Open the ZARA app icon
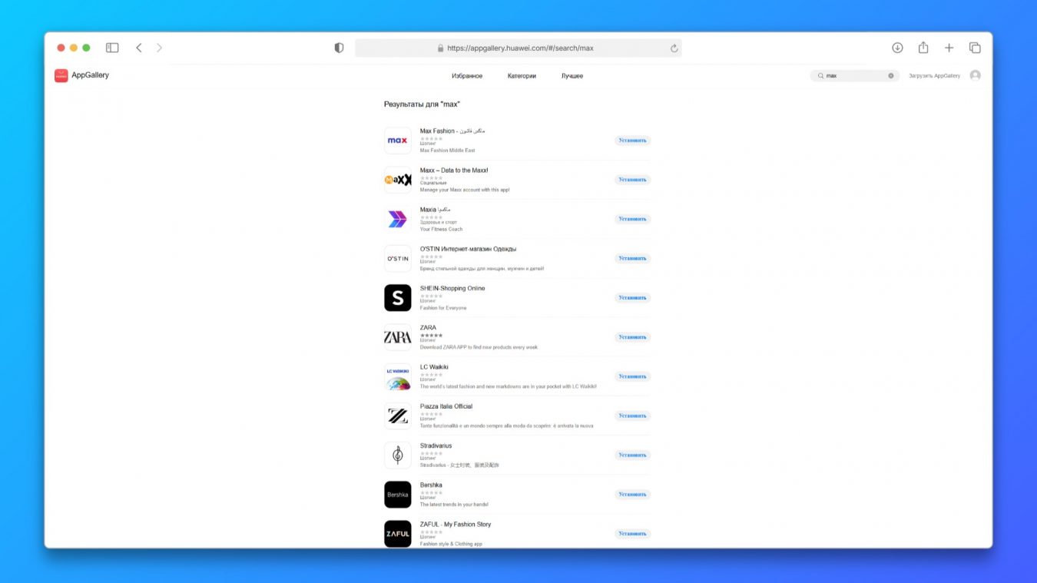1037x583 pixels. click(x=398, y=337)
